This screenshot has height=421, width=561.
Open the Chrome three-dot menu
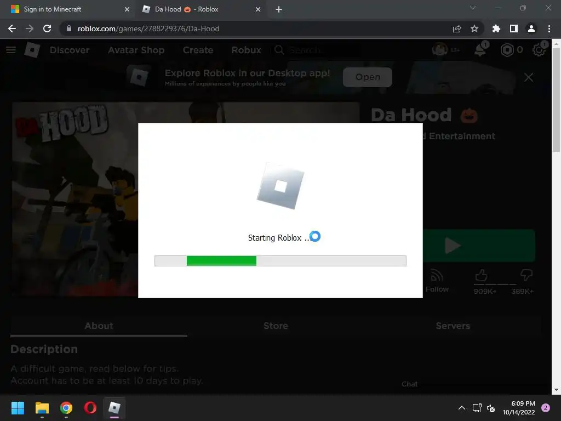(x=549, y=29)
